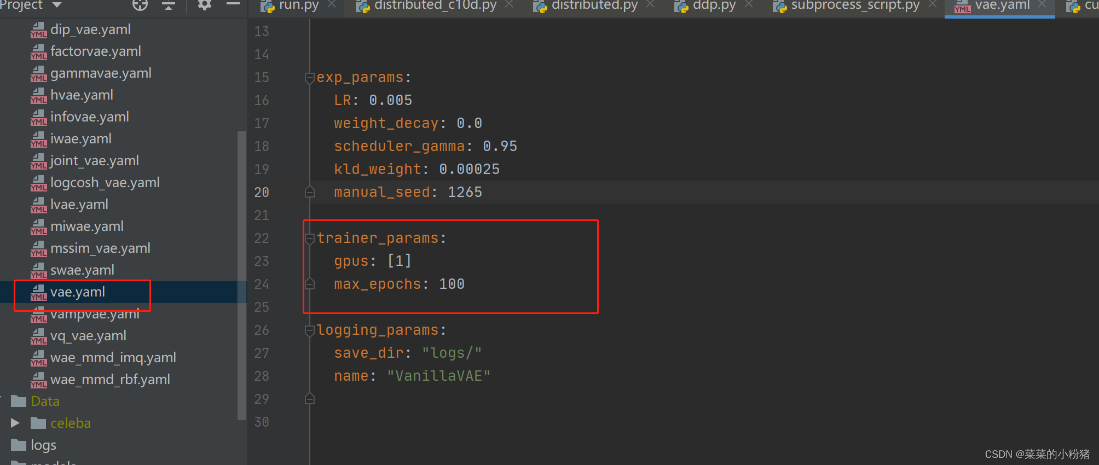The width and height of the screenshot is (1099, 465).
Task: Select the vae.yaml editor tab
Action: pos(1002,5)
